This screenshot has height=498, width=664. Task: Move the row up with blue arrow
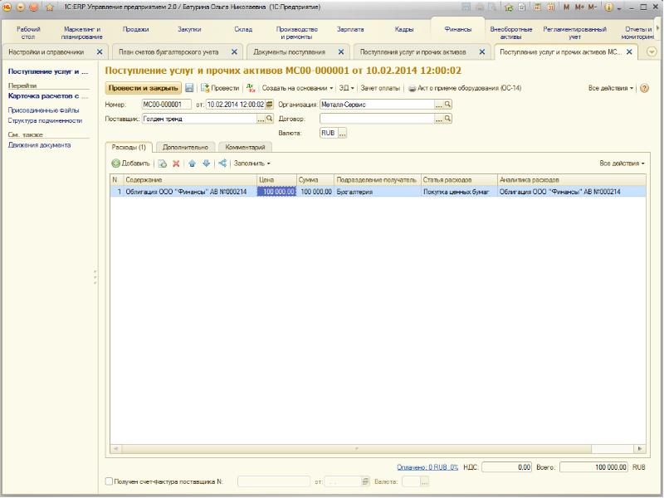click(192, 164)
